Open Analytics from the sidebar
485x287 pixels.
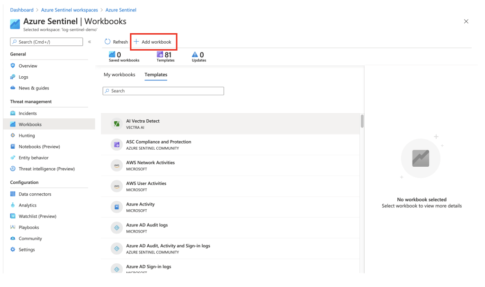pos(27,205)
